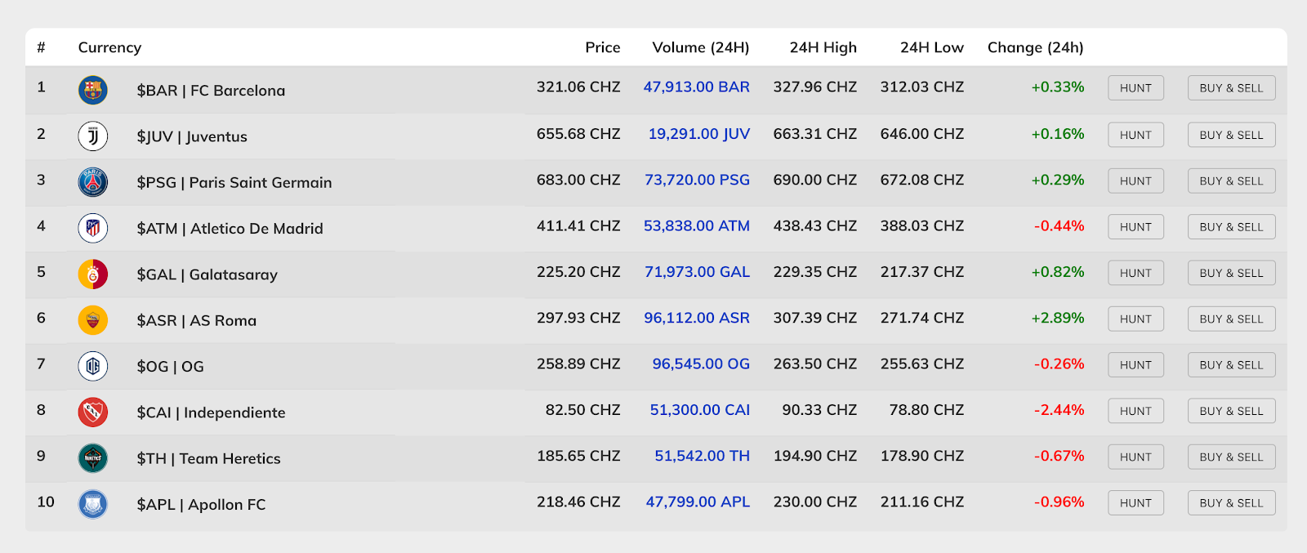Select the '$JUV | Juventus' name
Screen dimensions: 1307x553
coord(192,136)
